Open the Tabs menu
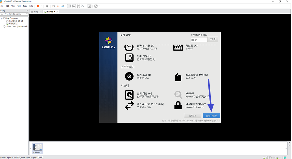Image resolution: width=292 pixels, height=159 pixels. pyautogui.click(x=25, y=6)
